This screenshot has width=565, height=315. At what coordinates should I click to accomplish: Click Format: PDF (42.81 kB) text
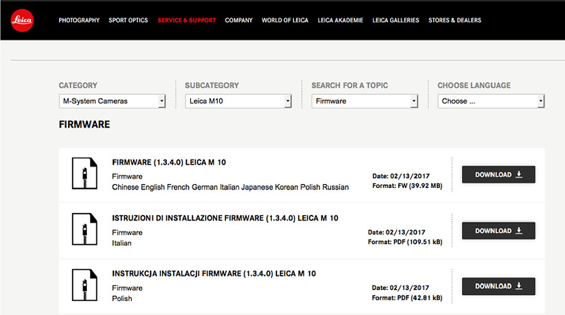(407, 298)
